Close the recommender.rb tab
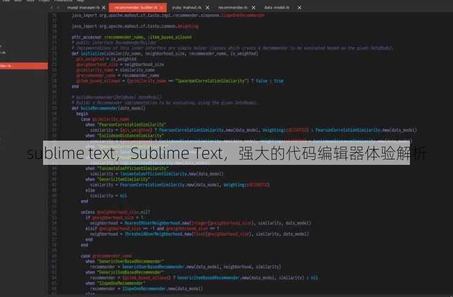 click(253, 8)
